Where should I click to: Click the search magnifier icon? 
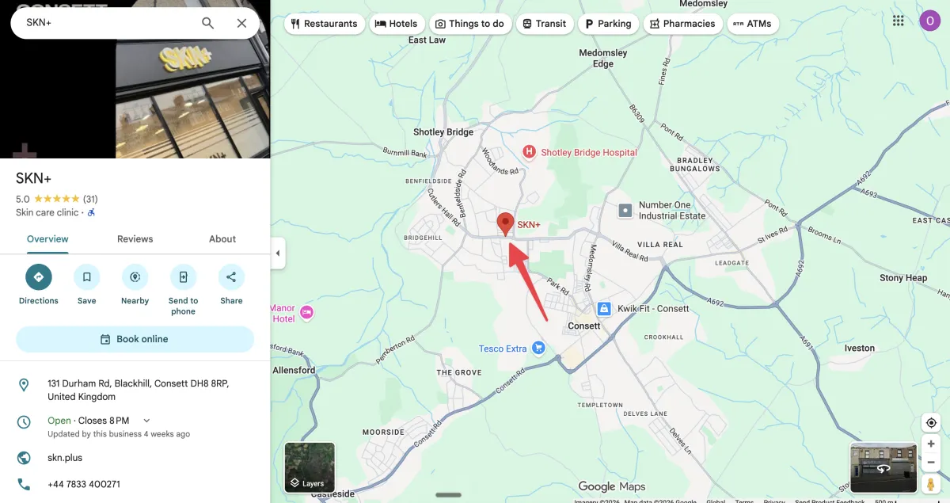click(207, 23)
